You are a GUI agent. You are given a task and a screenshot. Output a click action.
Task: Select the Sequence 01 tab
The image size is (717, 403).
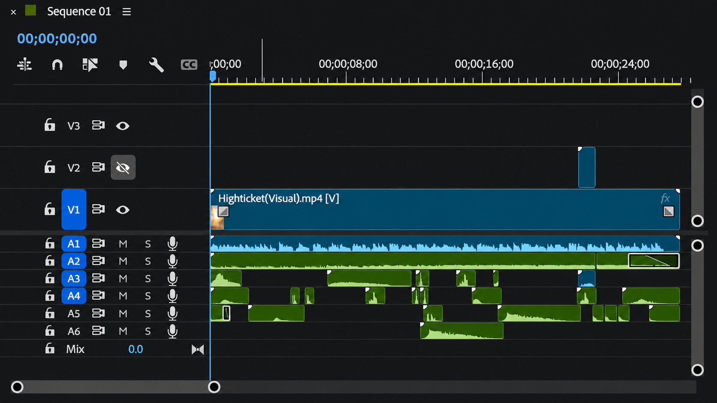pyautogui.click(x=79, y=12)
